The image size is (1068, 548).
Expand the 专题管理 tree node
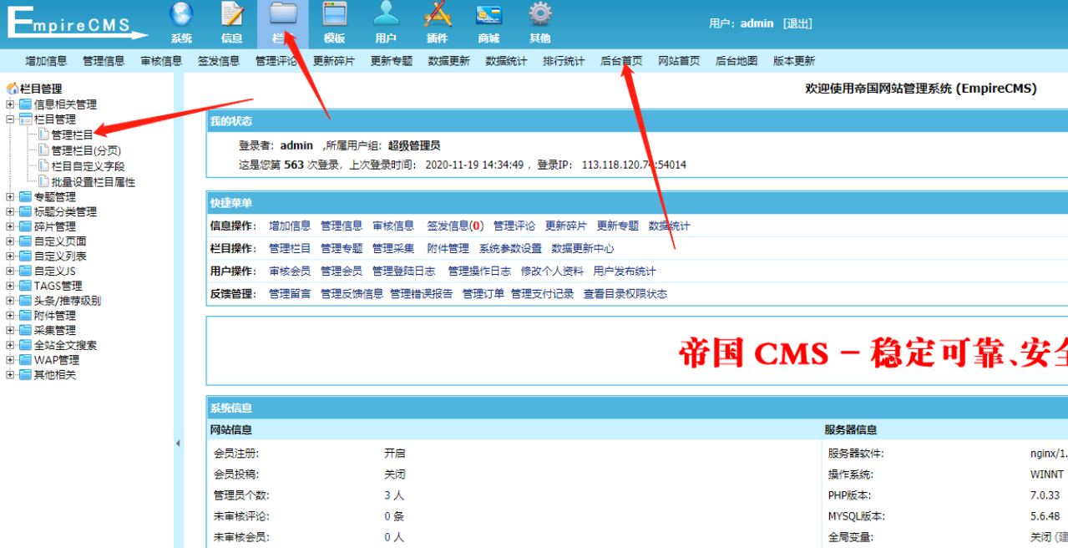(10, 197)
